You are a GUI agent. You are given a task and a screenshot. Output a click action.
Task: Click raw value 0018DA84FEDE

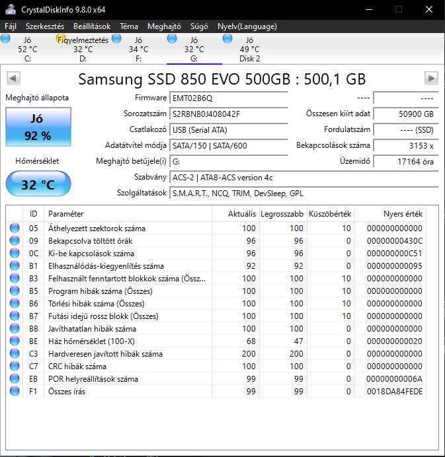(x=395, y=391)
